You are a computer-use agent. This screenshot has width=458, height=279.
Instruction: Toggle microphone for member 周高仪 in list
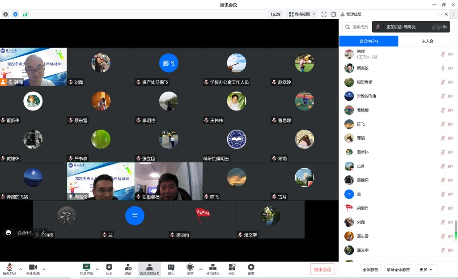[x=443, y=68]
